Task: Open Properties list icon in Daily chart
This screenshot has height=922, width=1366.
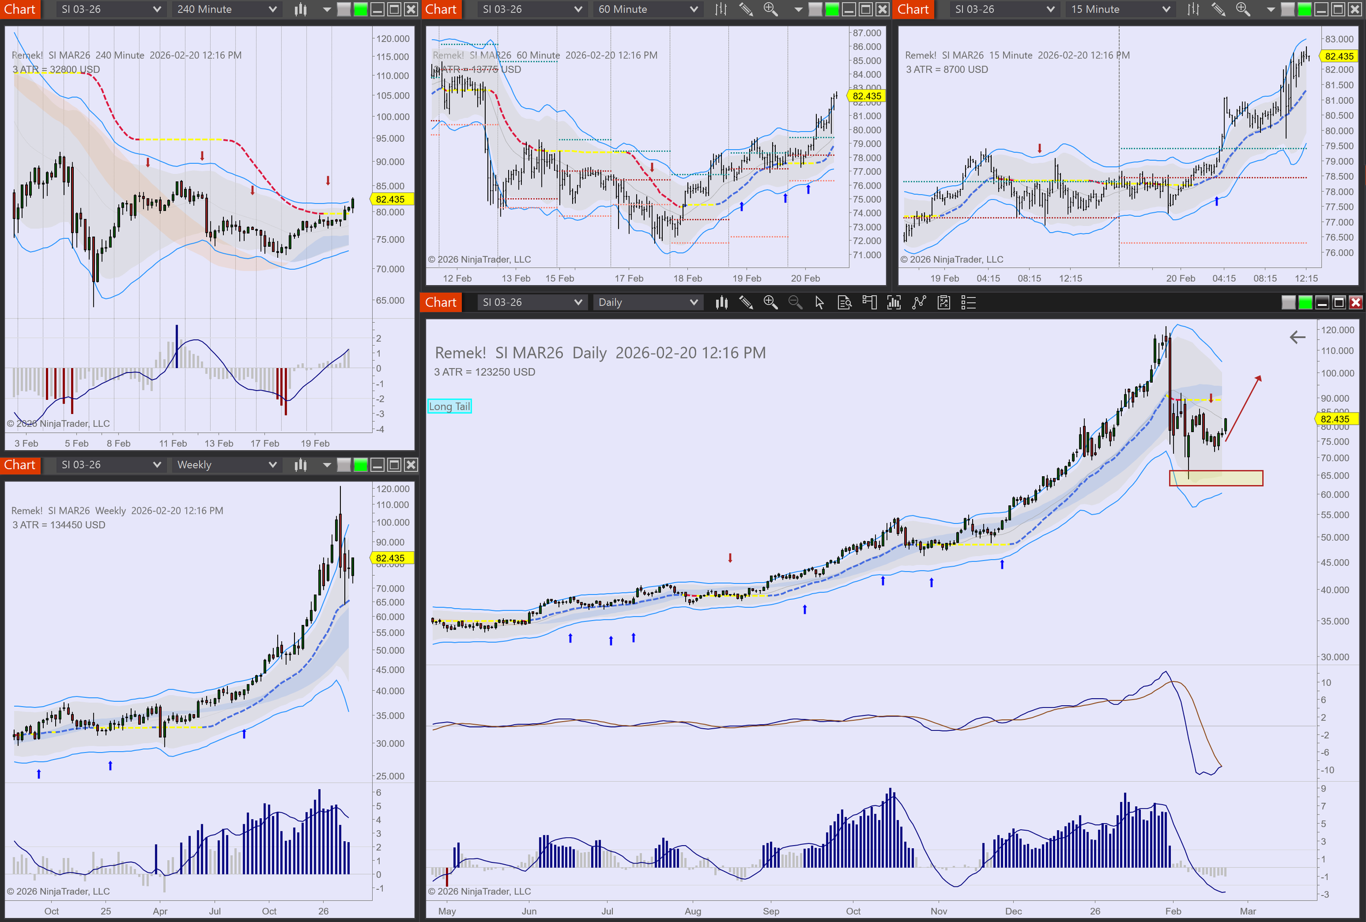Action: pyautogui.click(x=968, y=303)
